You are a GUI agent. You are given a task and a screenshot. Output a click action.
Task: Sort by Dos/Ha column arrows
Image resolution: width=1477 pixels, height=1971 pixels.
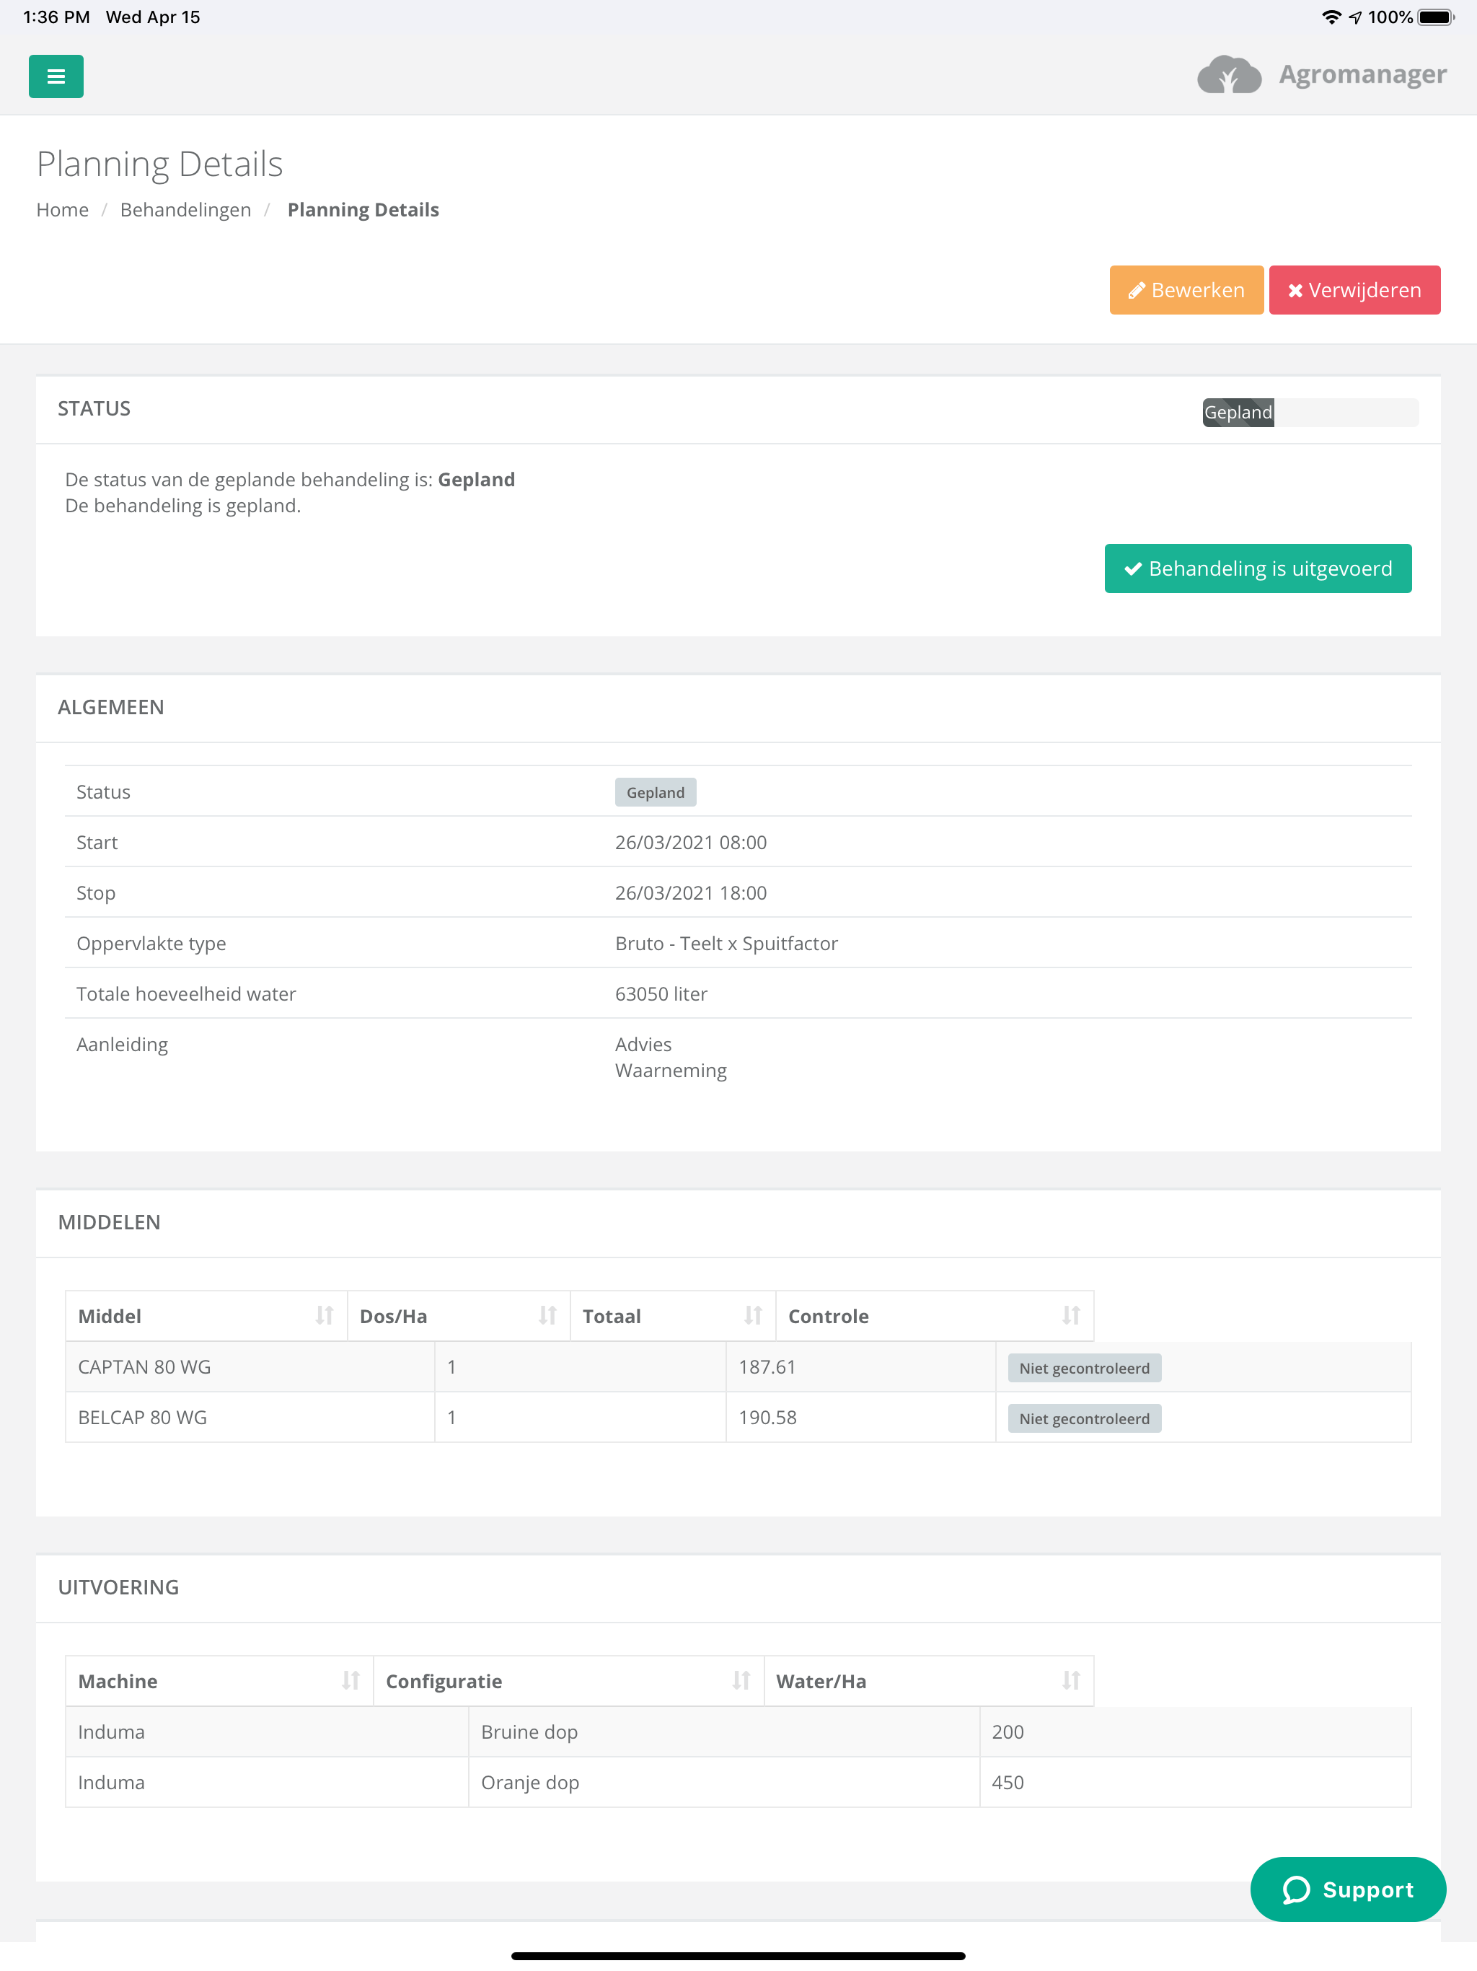point(547,1316)
